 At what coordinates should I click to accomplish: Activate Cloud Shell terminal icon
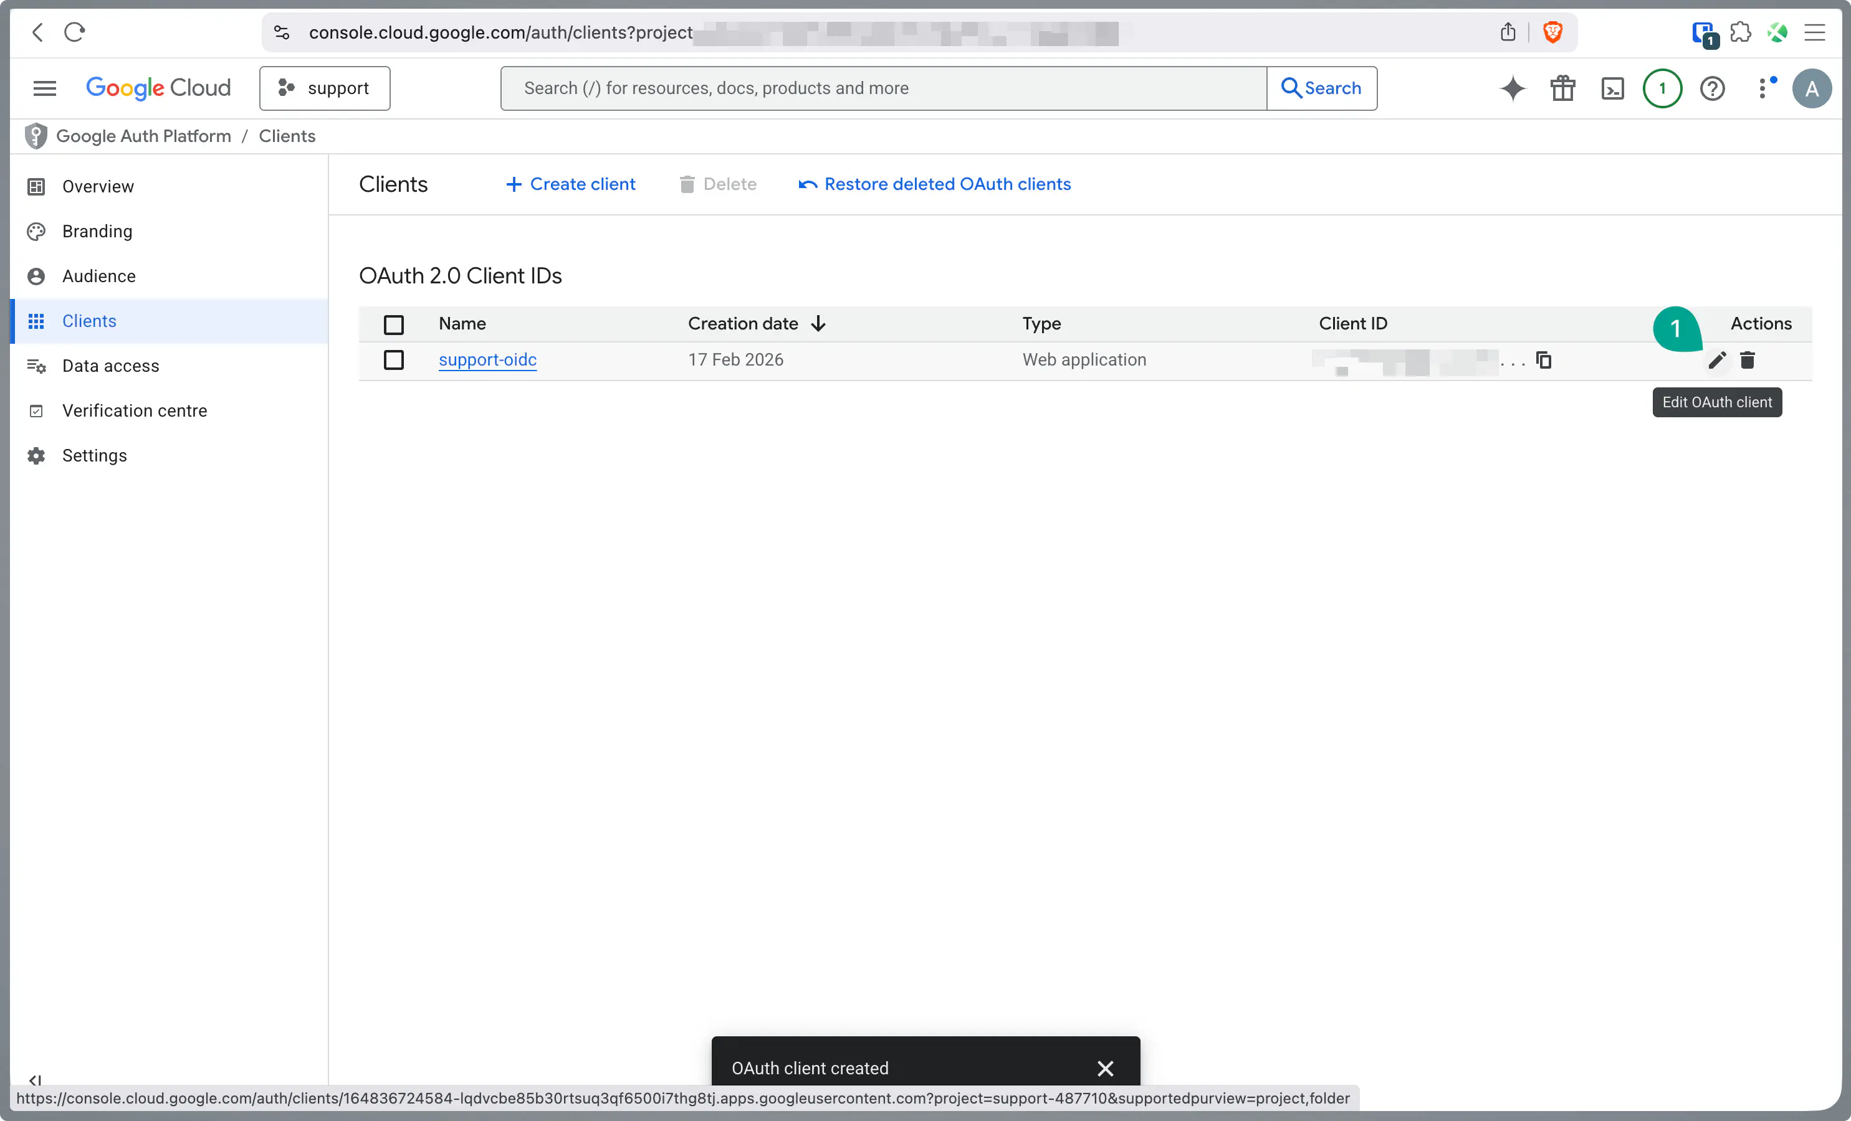[x=1612, y=88]
